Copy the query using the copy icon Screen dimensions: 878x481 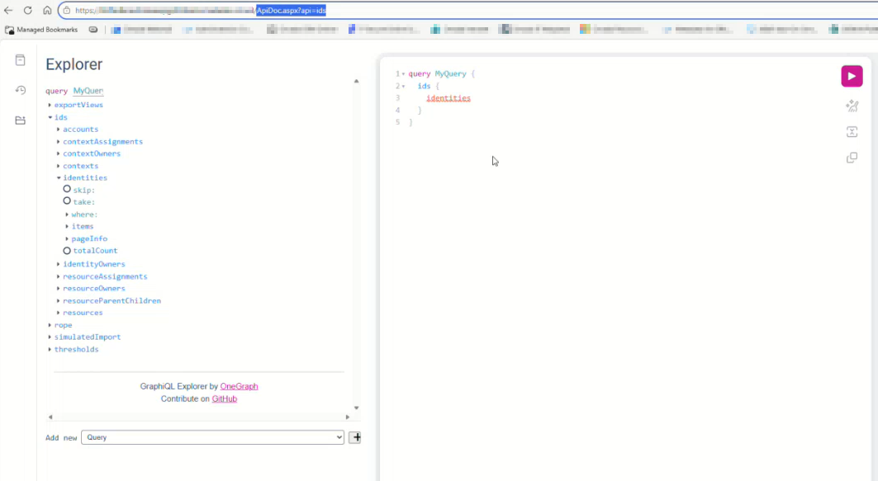(852, 158)
